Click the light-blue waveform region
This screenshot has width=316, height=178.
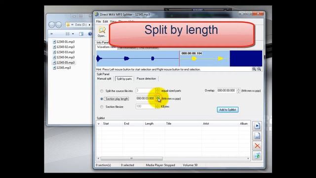[x=138, y=58]
